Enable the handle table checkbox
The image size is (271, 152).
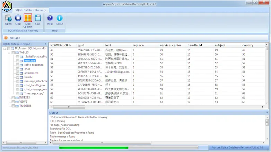[x=17, y=77]
